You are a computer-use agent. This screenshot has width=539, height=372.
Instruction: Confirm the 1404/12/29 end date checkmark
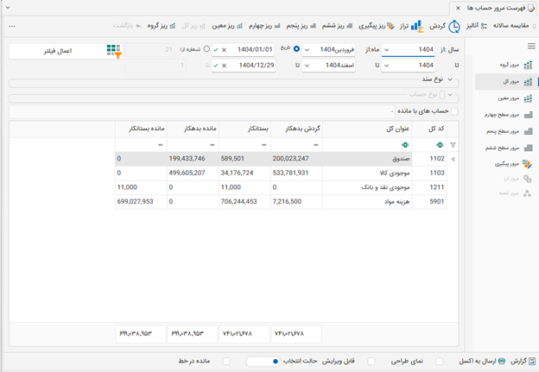216,66
